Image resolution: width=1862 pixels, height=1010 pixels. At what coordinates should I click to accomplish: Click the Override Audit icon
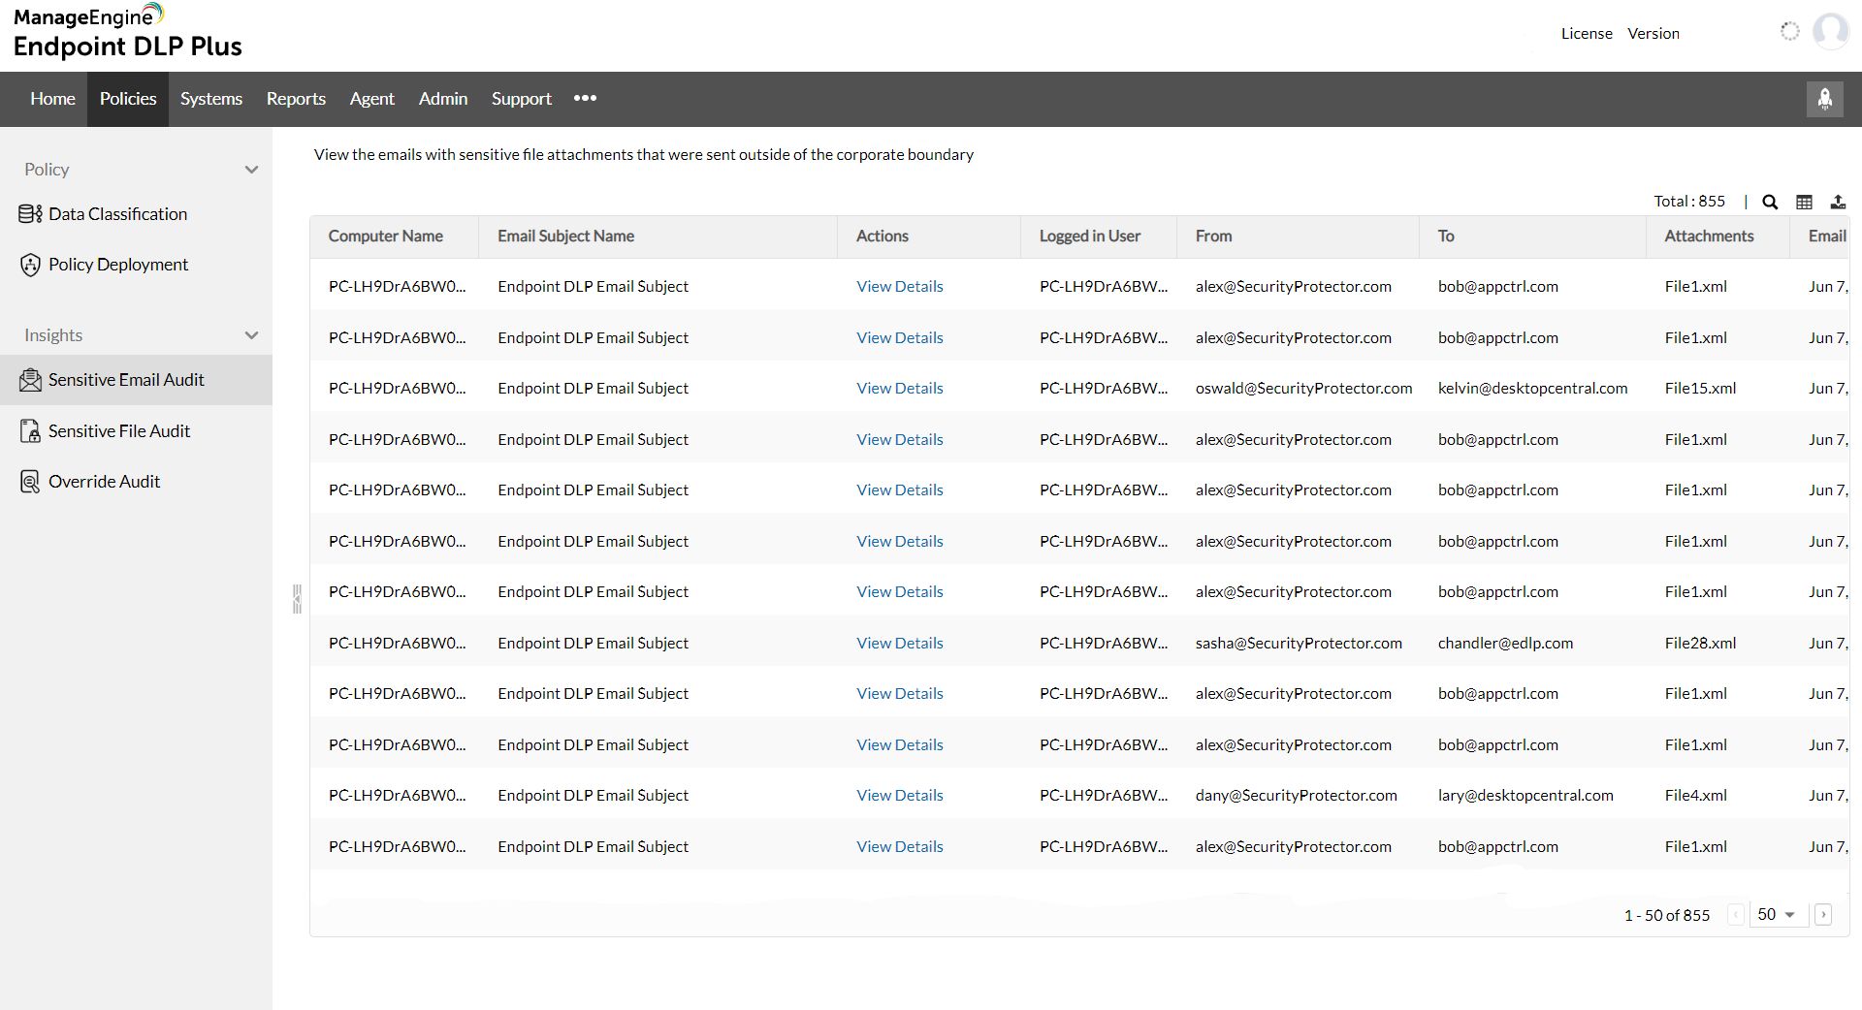click(30, 482)
